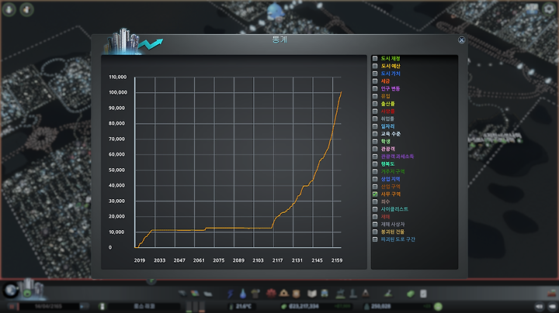This screenshot has width=559, height=313.
Task: Enable the 도시 예산 checkbox
Action: pyautogui.click(x=375, y=66)
